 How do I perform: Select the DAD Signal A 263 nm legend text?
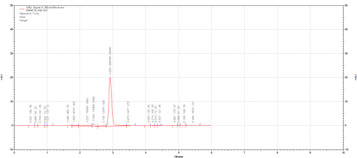pyautogui.click(x=45, y=8)
